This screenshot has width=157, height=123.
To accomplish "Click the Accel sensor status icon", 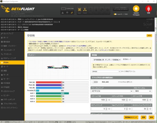I will 85,10.
